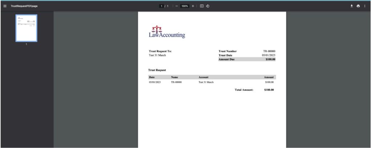The height and width of the screenshot is (148, 372).
Task: Click the TR-00000 trust number value
Action: 269,51
